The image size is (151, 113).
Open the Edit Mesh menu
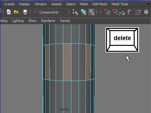(x=100, y=4)
